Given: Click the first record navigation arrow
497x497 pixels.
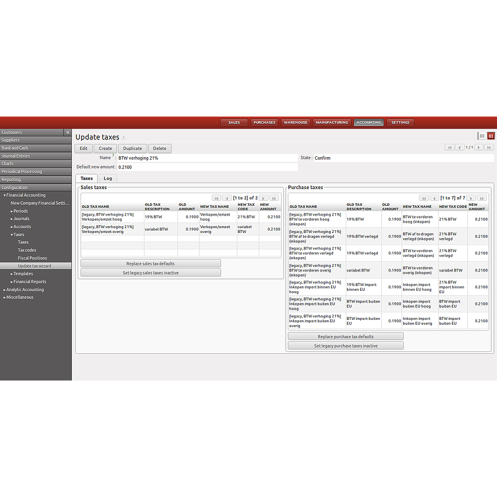Looking at the screenshot, I should [449, 147].
